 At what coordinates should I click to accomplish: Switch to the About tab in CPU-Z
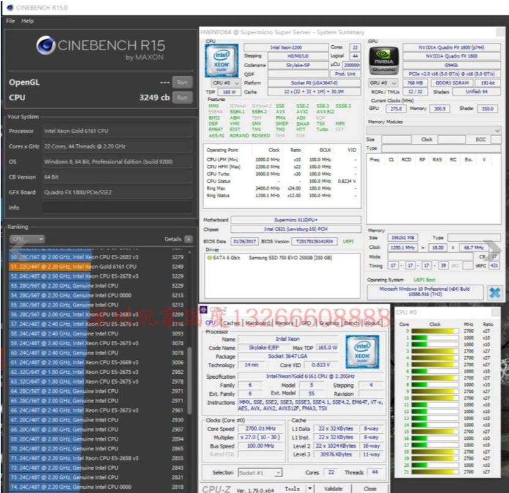click(372, 323)
